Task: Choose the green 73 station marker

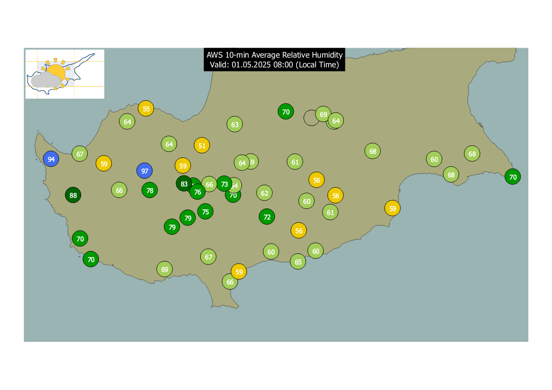Action: tap(224, 184)
